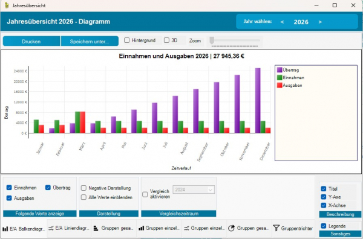The width and height of the screenshot is (363, 239).
Task: Click the horizontal bars icon on first Gruppen gesa. tab
Action: (x=96, y=228)
